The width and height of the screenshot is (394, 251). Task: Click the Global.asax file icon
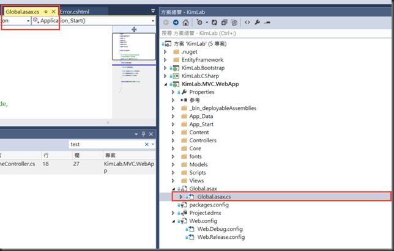pos(184,189)
